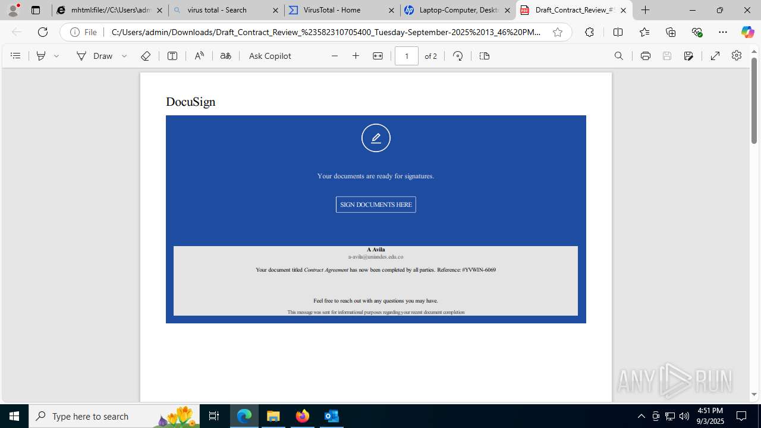Close the VirusTotal - Home tab
This screenshot has width=761, height=428.
click(391, 10)
